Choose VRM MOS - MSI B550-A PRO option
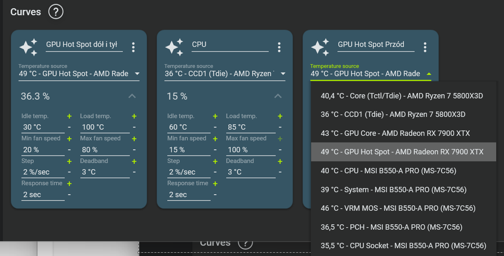The width and height of the screenshot is (504, 256). 398,208
